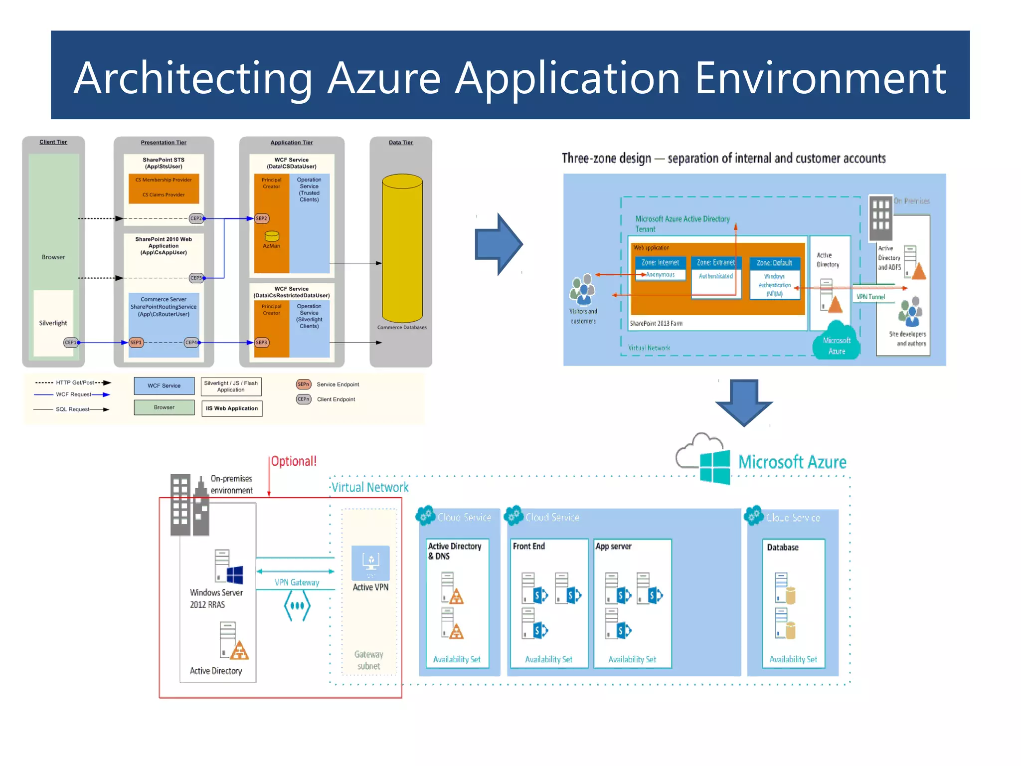Click the Zone: Internet box

(x=660, y=268)
